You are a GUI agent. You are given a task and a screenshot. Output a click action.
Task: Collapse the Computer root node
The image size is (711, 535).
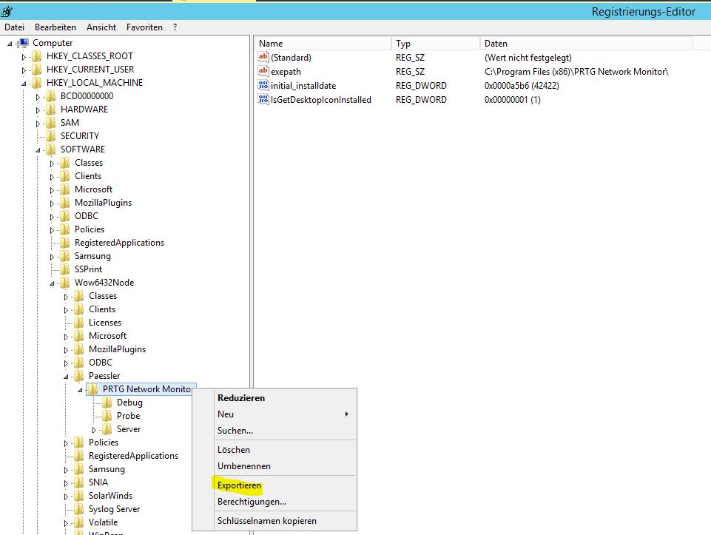10,44
